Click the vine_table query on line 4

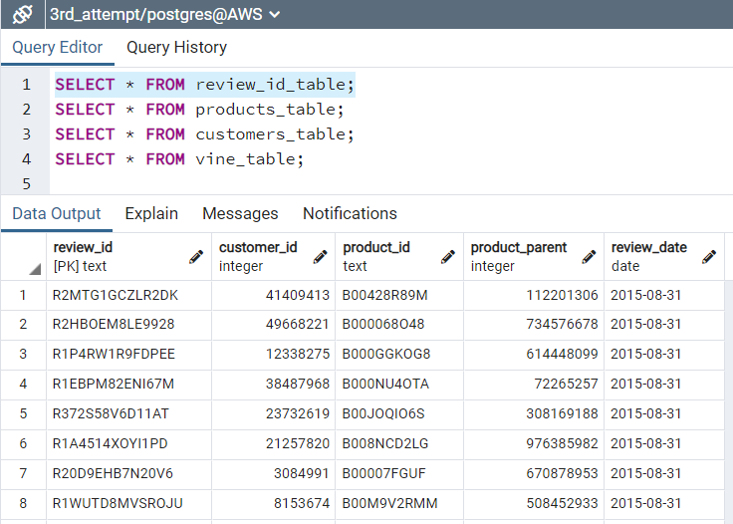(179, 159)
